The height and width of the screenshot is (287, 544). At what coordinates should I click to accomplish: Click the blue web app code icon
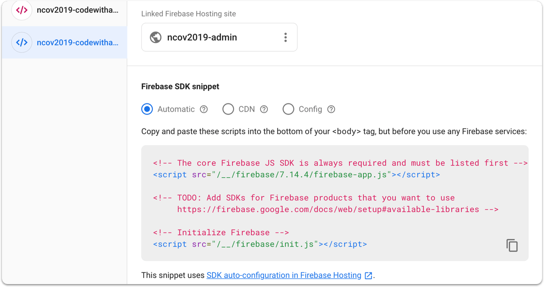(21, 43)
